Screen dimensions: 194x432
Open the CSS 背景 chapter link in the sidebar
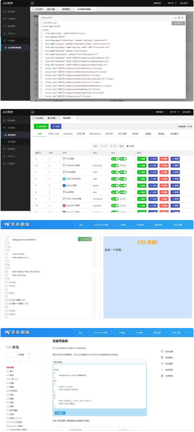coord(10,387)
